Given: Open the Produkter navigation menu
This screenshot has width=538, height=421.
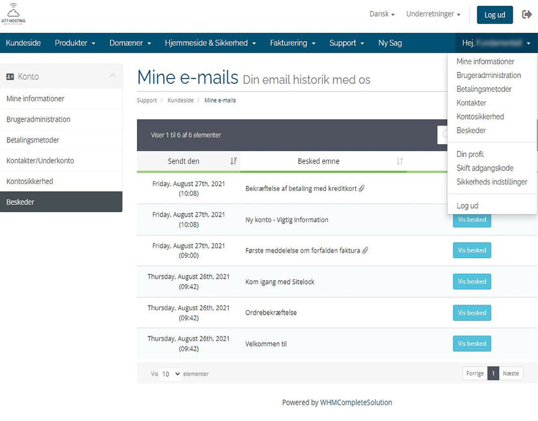Looking at the screenshot, I should point(75,43).
